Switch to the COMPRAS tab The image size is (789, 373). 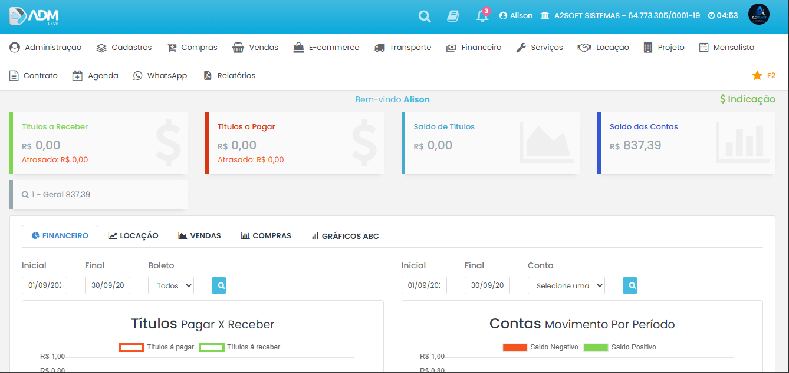(266, 236)
